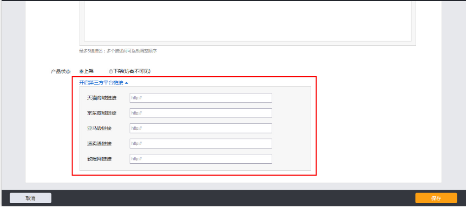This screenshot has width=466, height=207.
Task: Click the 取消 cancel button
Action: 31,198
